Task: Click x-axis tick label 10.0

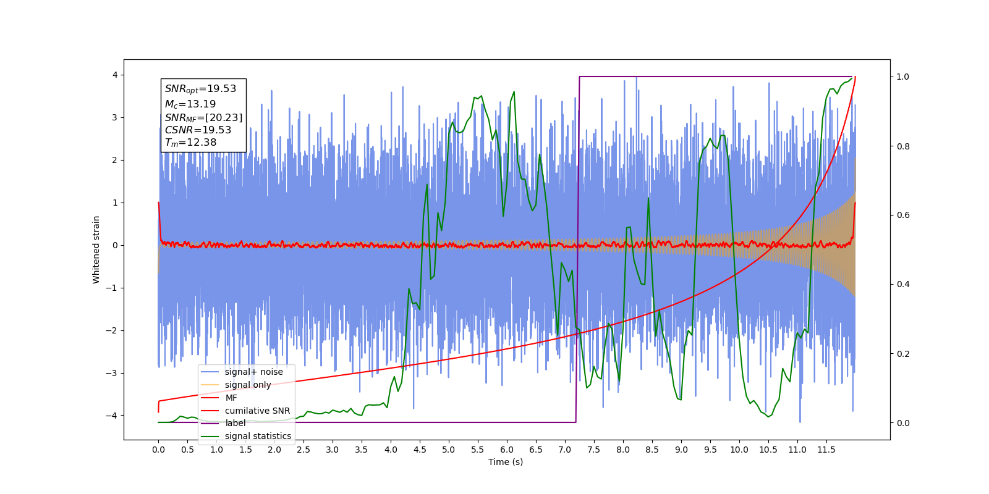Action: [739, 450]
